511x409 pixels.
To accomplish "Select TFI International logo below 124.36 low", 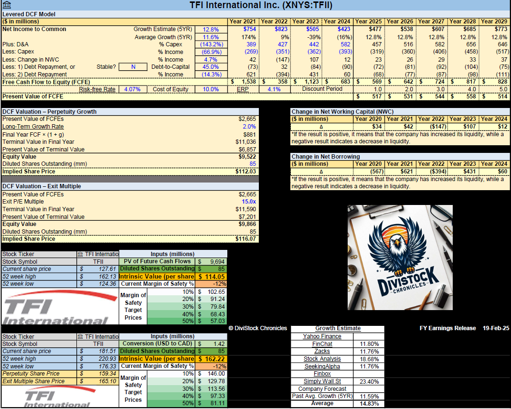I will (60, 307).
